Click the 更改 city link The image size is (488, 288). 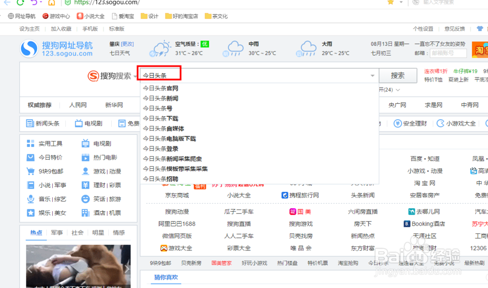(127, 44)
